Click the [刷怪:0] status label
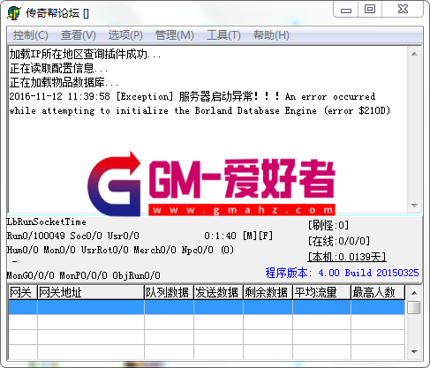The image size is (430, 368). pos(328,226)
